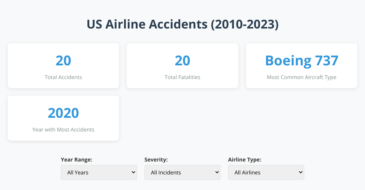Click the "Total Accidents" caption
Viewport: 365px width, 190px height.
pyautogui.click(x=63, y=77)
